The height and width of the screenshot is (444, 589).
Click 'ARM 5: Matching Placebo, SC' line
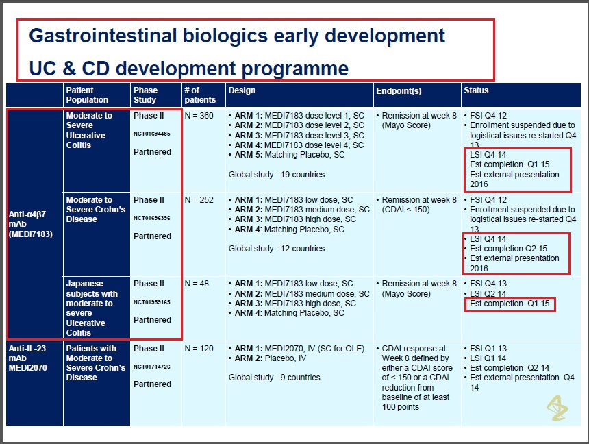289,155
